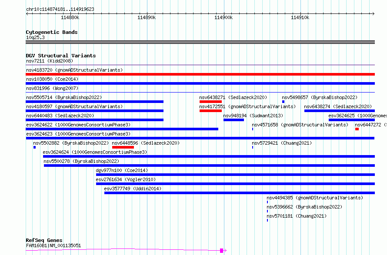Click the DGV Structural Variants track title
Image resolution: width=387 pixels, height=255 pixels.
coord(61,56)
